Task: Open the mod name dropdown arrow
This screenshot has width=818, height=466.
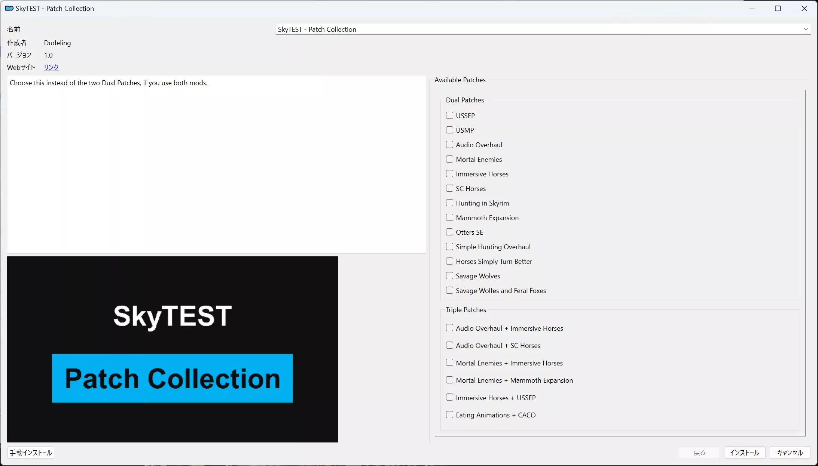Action: tap(806, 29)
